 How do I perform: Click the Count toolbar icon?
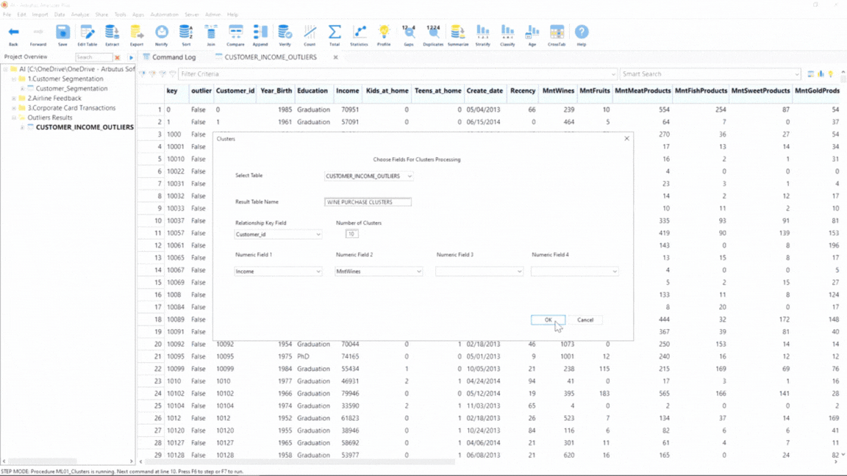310,32
